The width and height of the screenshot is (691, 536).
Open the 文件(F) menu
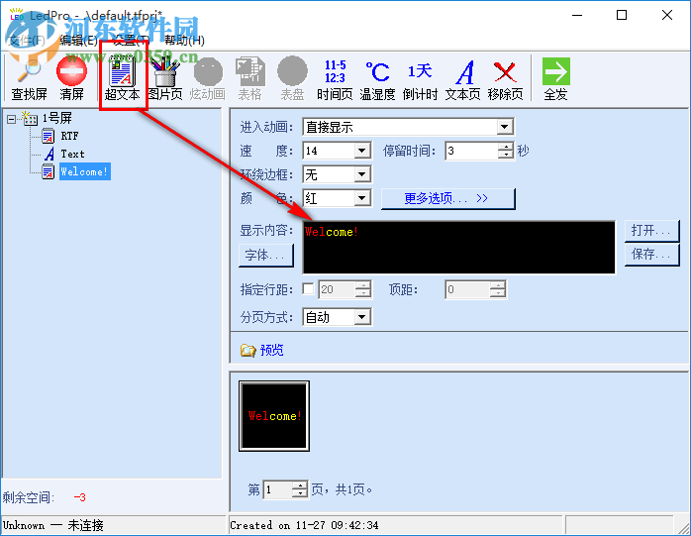pyautogui.click(x=27, y=41)
